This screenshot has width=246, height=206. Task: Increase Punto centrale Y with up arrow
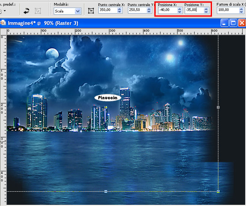[149, 9]
